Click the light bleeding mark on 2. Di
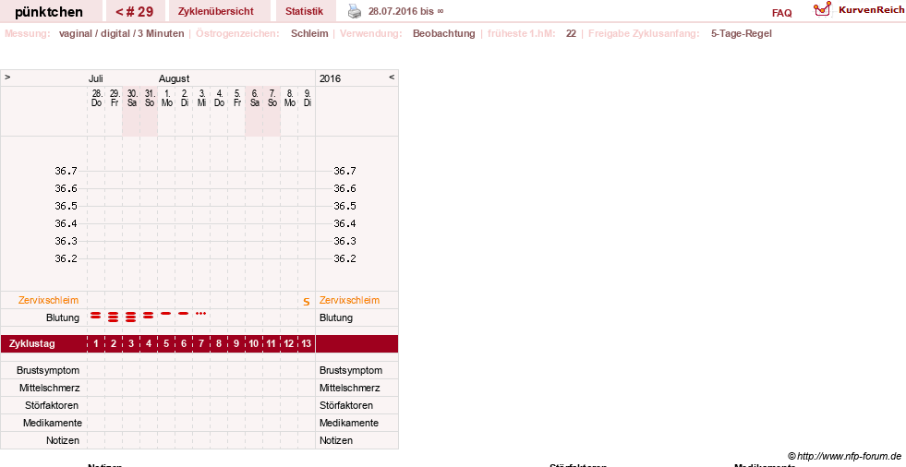 click(184, 314)
